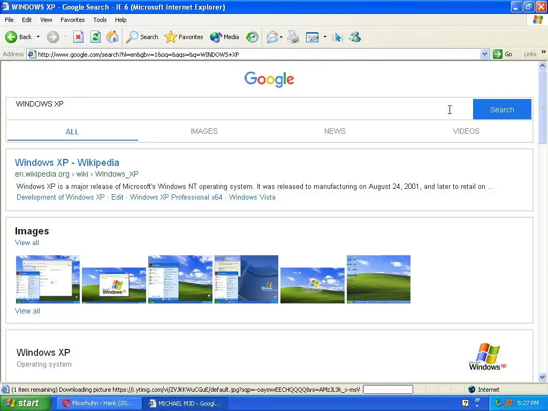Viewport: 548px width, 411px height.
Task: Open second thumbnail showing Windows XP logo box
Action: [x=114, y=285]
